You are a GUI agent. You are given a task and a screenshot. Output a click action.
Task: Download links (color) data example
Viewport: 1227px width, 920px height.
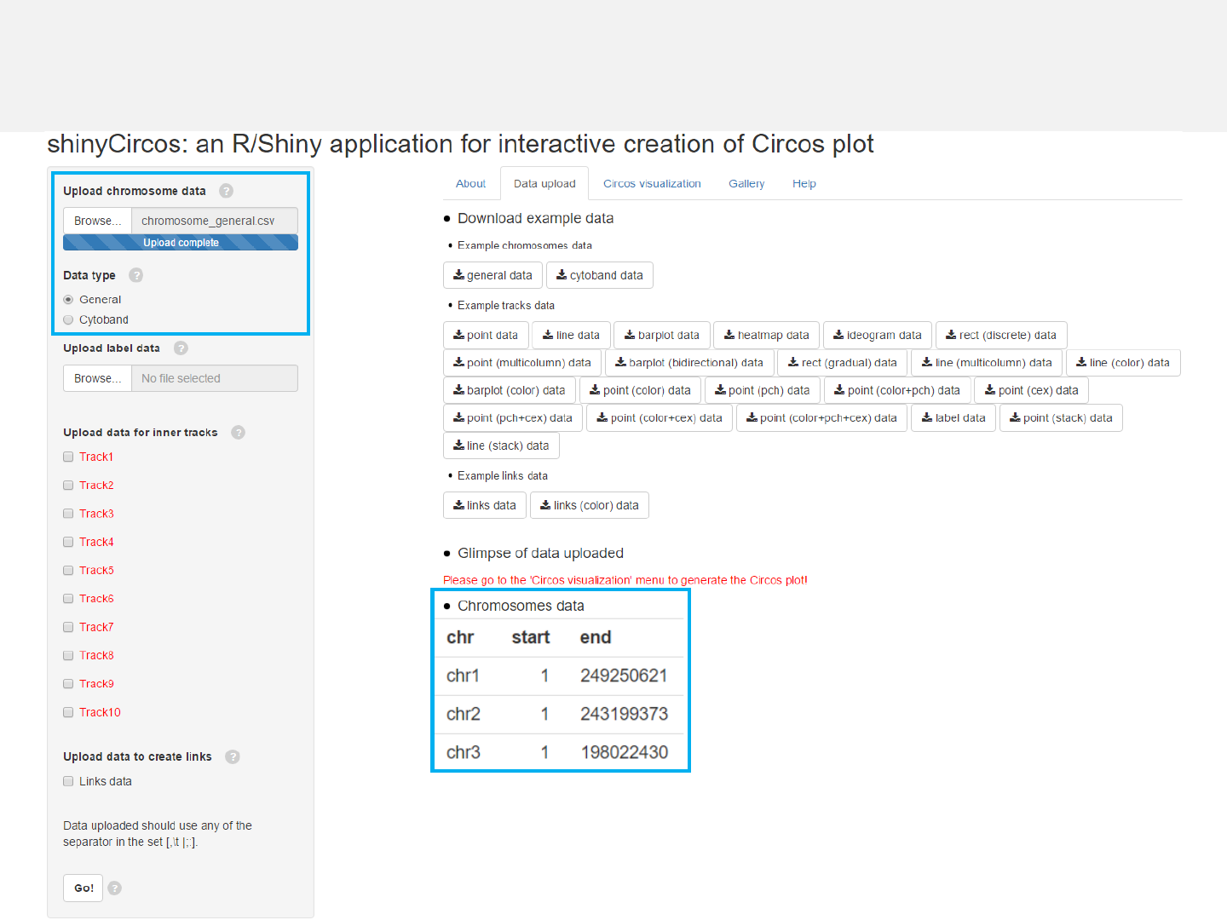click(x=590, y=505)
